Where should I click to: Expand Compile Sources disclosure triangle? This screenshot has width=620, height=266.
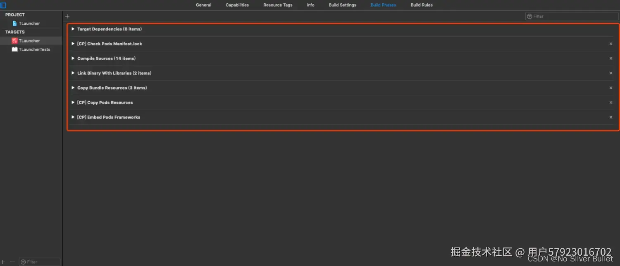(x=73, y=58)
